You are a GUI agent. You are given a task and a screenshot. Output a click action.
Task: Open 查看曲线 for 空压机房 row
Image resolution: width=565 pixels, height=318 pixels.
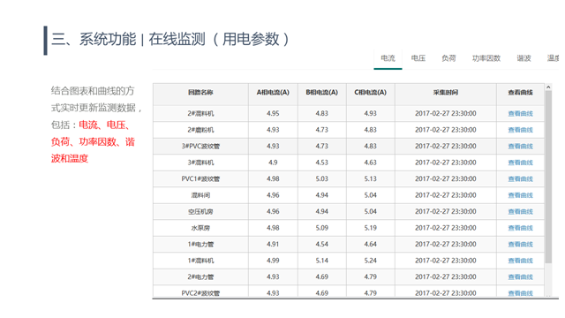tap(520, 212)
